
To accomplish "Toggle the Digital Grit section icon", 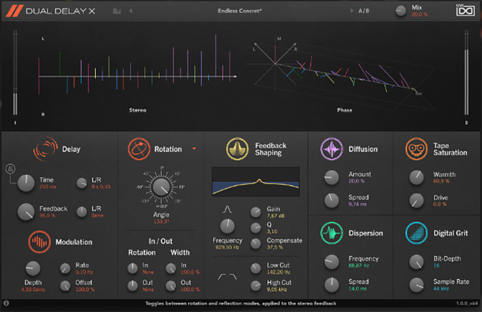I will tap(416, 233).
